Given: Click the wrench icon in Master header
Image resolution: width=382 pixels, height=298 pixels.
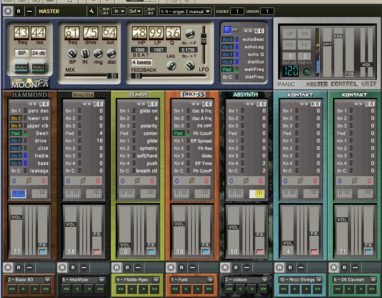Looking at the screenshot, I should click(92, 11).
